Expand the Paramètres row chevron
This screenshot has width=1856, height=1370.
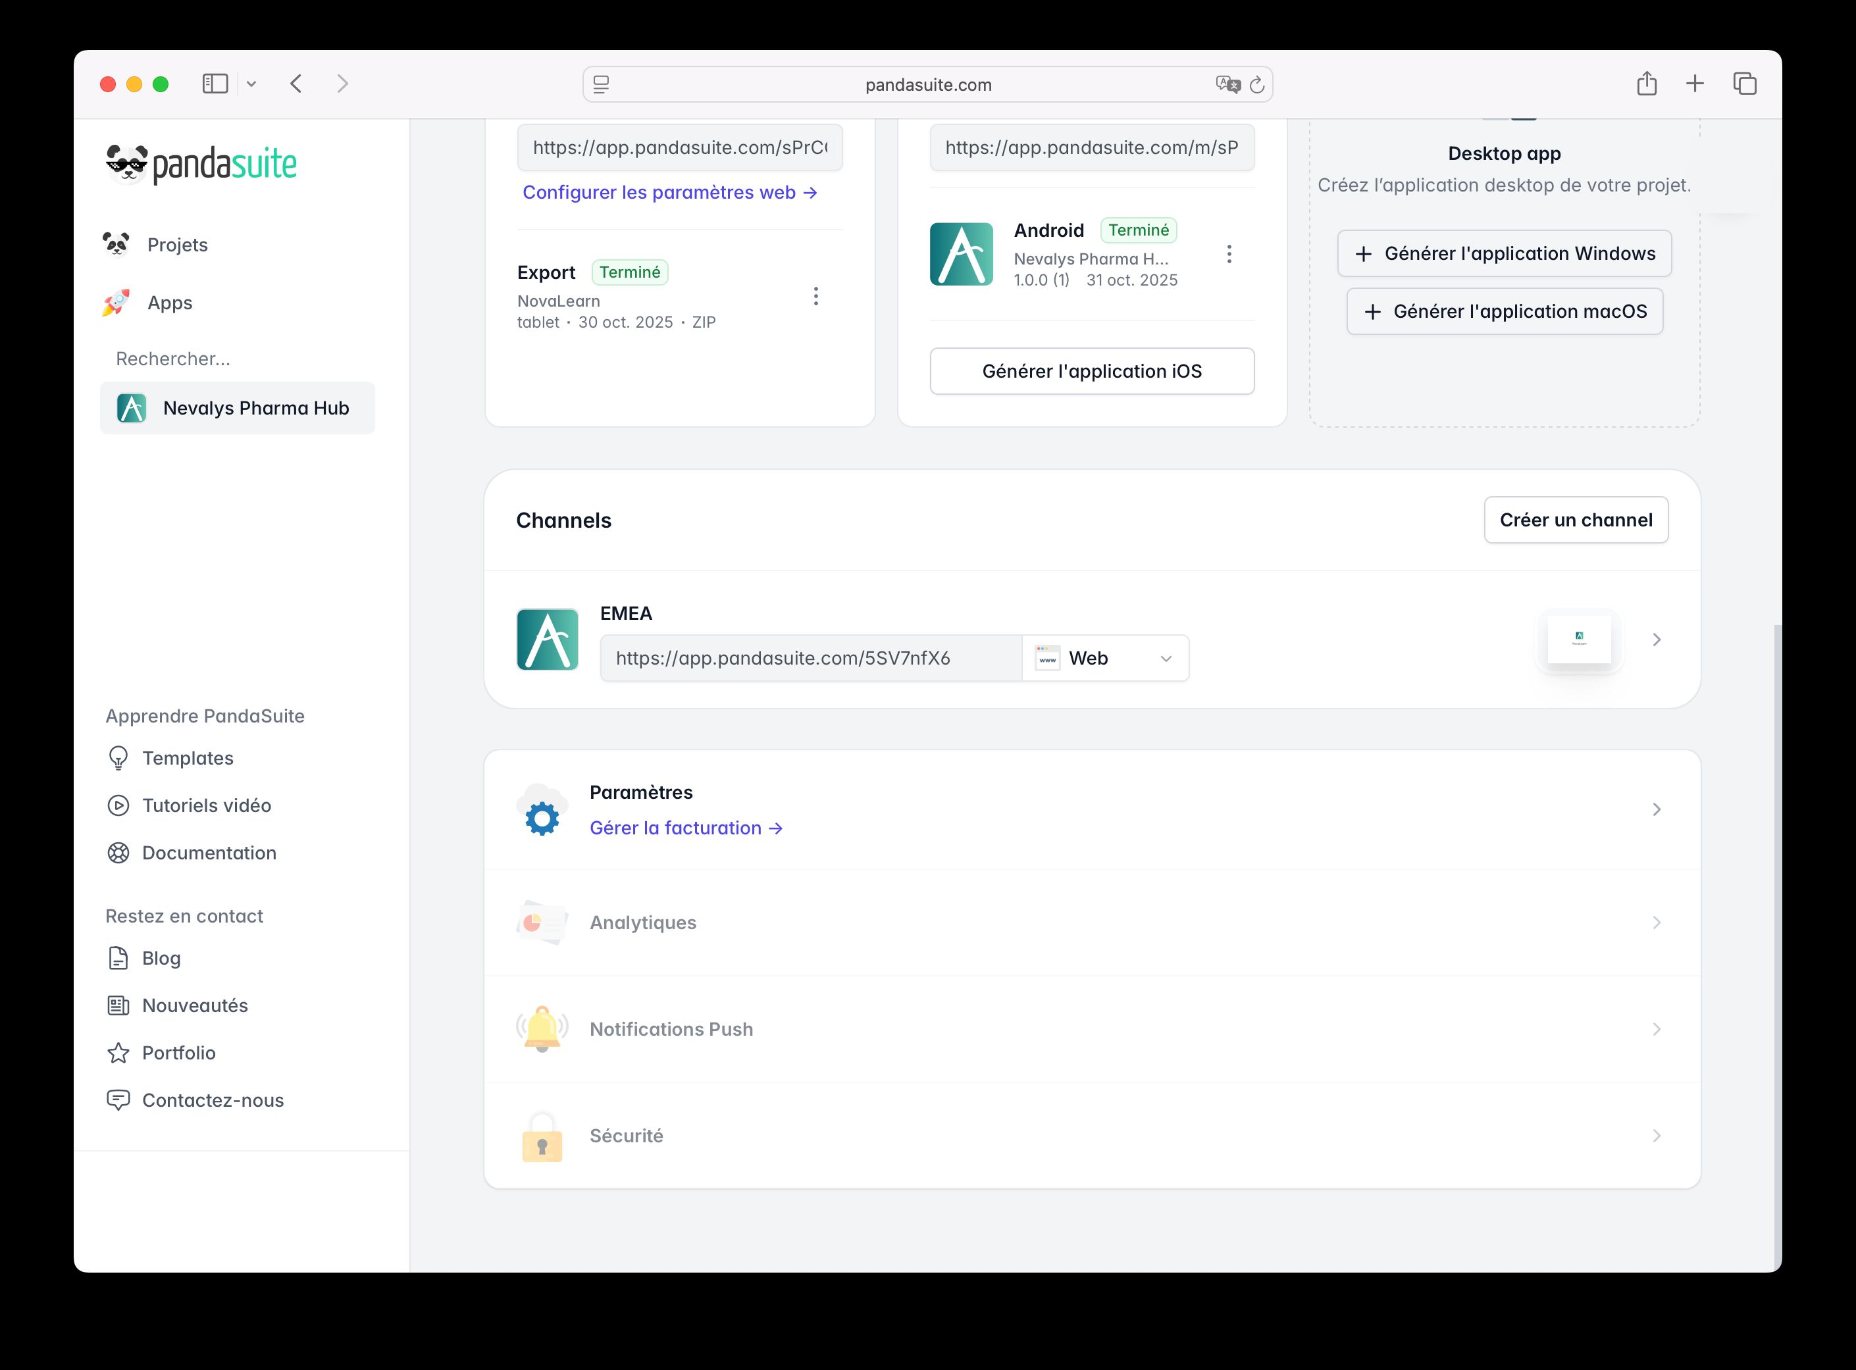tap(1656, 809)
